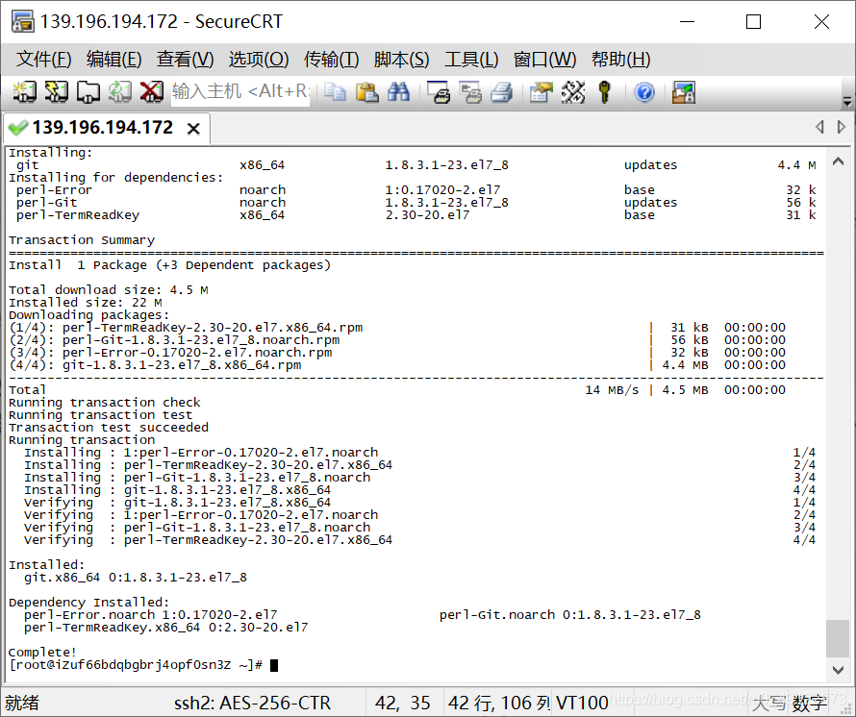Click the Find binoculars icon

tap(398, 91)
